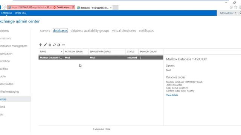This screenshot has width=241, height=135.
Task: Click the address bar search magnifier icon
Action: (x=48, y=7)
